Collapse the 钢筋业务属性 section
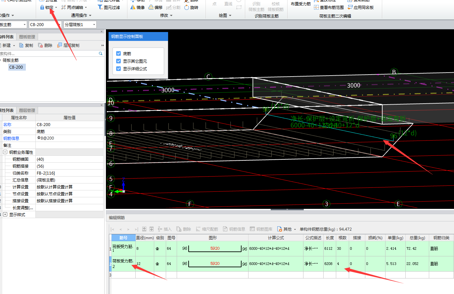 [5, 152]
